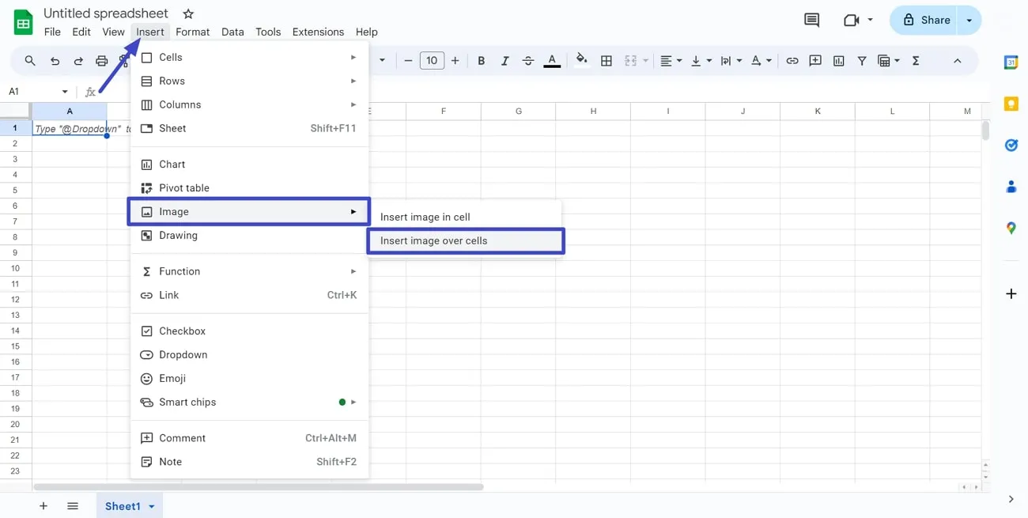This screenshot has width=1028, height=518.
Task: Expand the Rows submenu
Action: [x=249, y=81]
